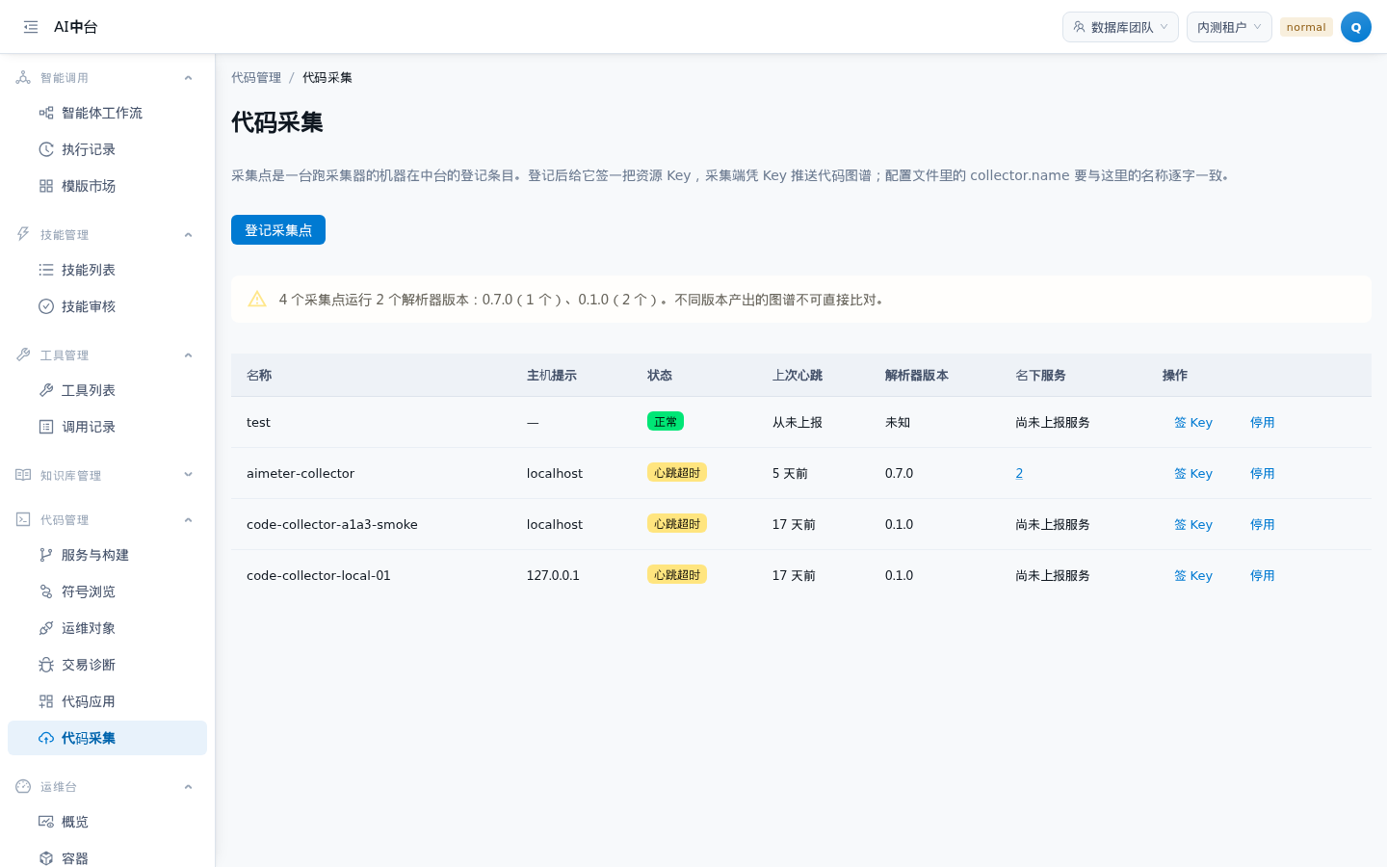Image resolution: width=1387 pixels, height=867 pixels.
Task: Go to 执行记录 menu item
Action: pos(107,149)
